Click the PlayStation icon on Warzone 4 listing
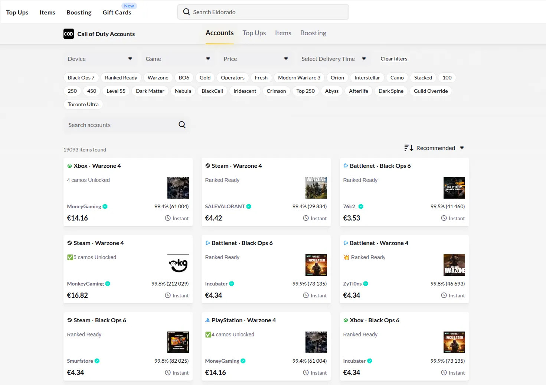546x385 pixels. coord(207,320)
